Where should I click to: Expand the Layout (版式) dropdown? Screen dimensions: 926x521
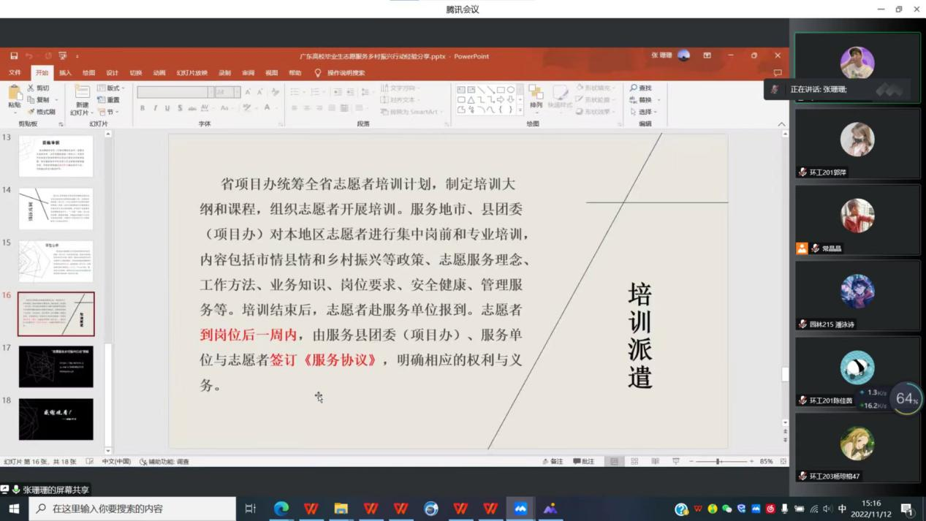111,88
